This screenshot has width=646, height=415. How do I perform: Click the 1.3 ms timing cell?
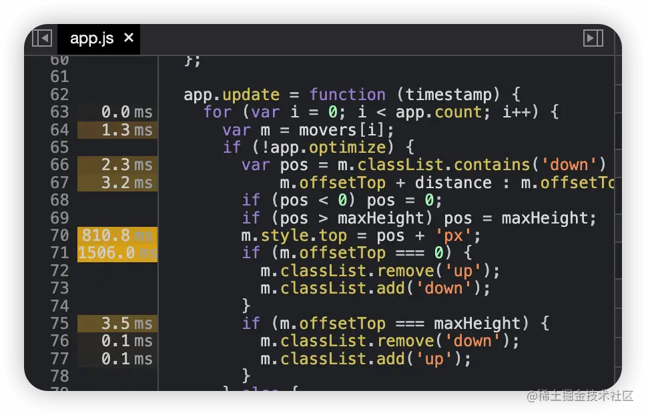point(117,130)
